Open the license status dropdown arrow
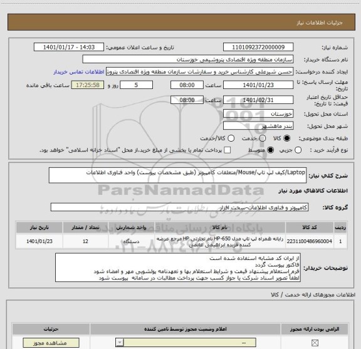Screen dimensions: 361x349 coord(120,343)
